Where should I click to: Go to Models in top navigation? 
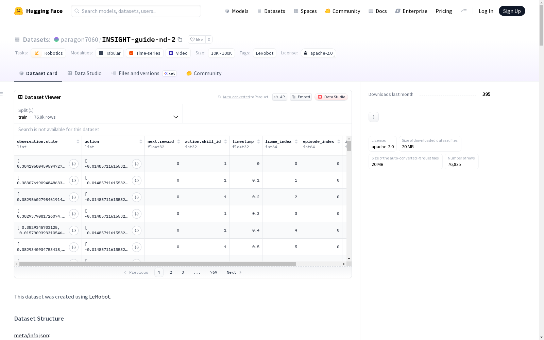(237, 11)
